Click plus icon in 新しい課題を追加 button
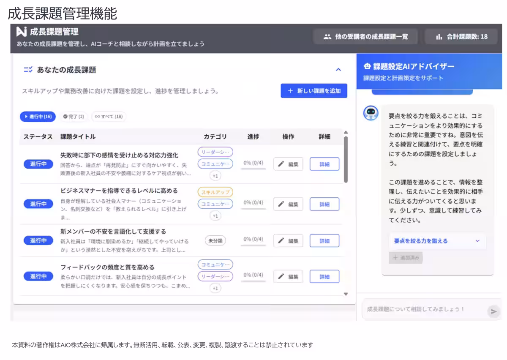This screenshot has height=360, width=507. point(290,91)
